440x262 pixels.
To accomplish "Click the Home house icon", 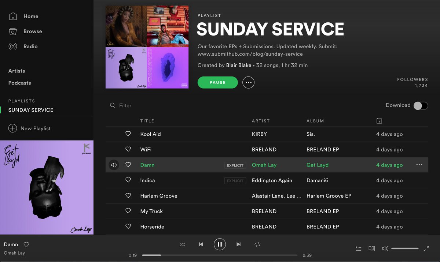I will coord(13,16).
